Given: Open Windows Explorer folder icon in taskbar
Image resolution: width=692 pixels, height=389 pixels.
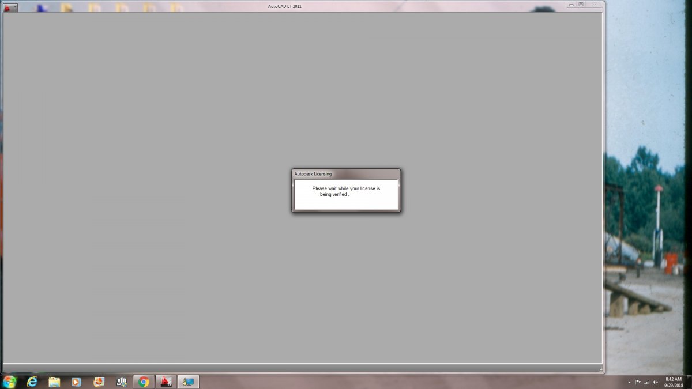Looking at the screenshot, I should 54,382.
